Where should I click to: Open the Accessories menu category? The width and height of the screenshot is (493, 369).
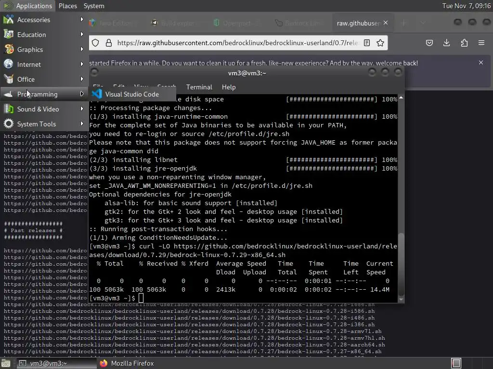[44, 20]
